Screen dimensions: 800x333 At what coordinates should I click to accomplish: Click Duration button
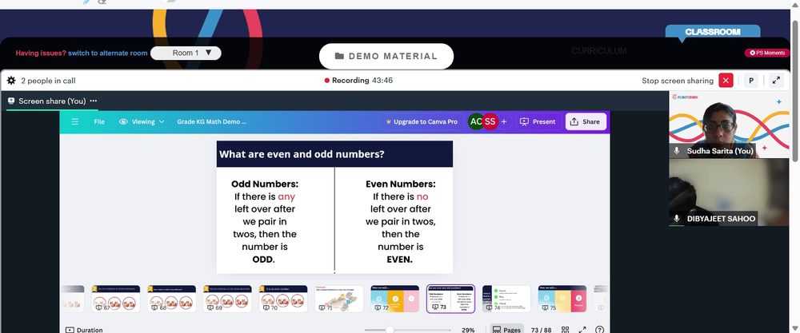pos(85,330)
